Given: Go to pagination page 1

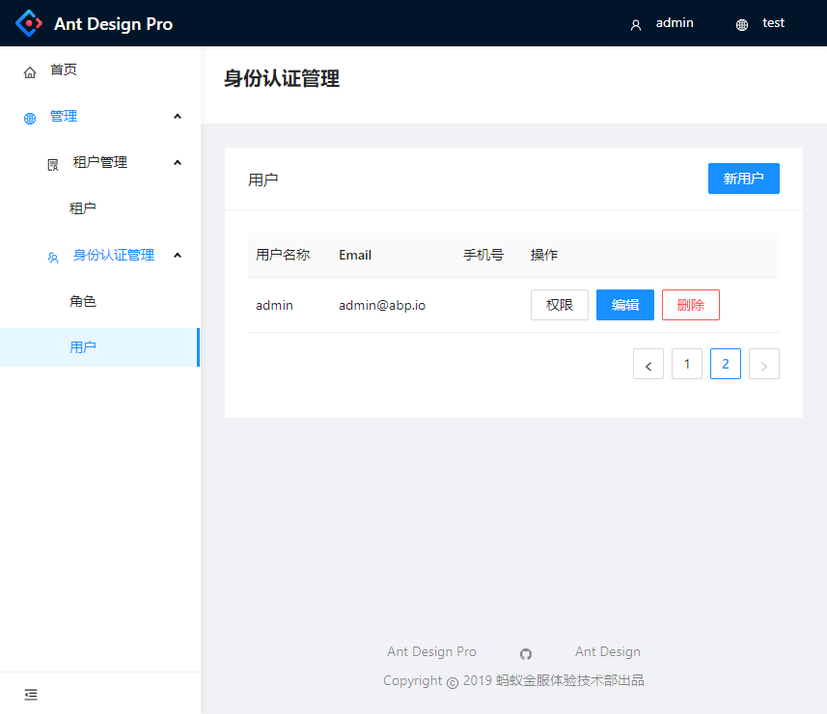Looking at the screenshot, I should click(687, 364).
